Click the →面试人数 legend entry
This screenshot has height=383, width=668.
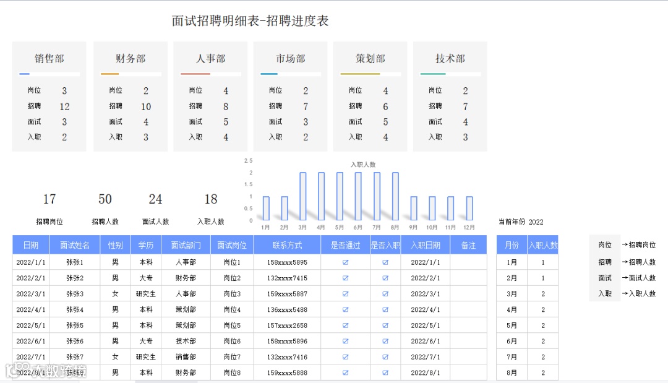click(x=638, y=278)
